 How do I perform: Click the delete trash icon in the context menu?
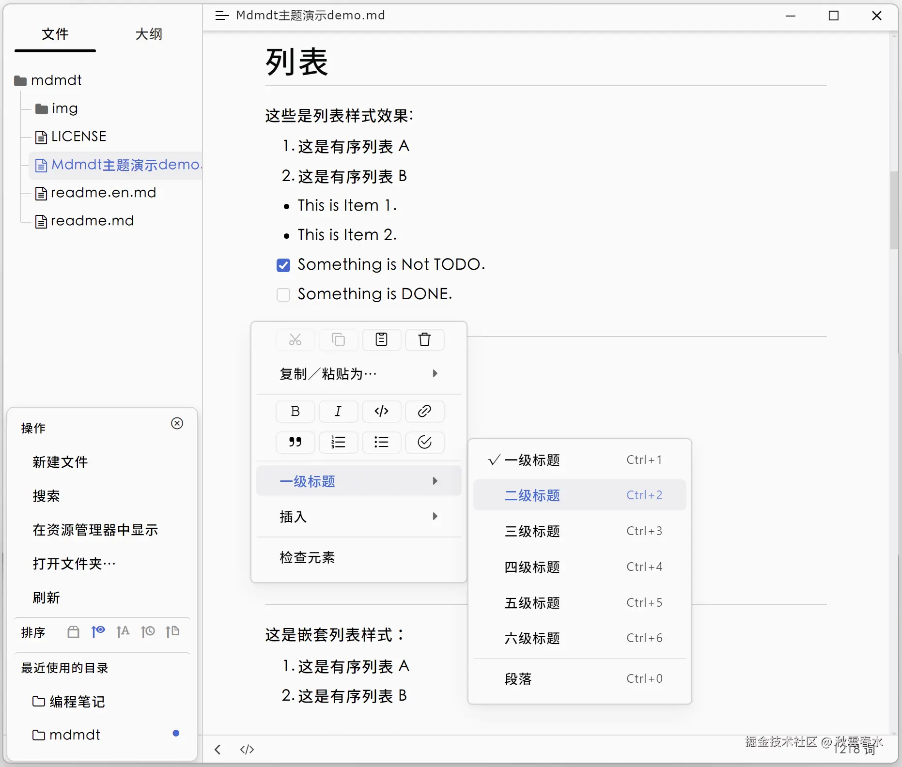click(424, 339)
